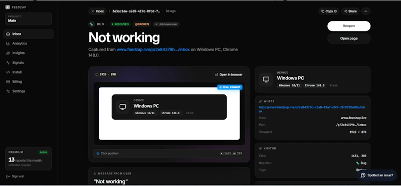The image size is (401, 186).
Task: Click the person icon beside Message from user
Action: click(x=95, y=173)
